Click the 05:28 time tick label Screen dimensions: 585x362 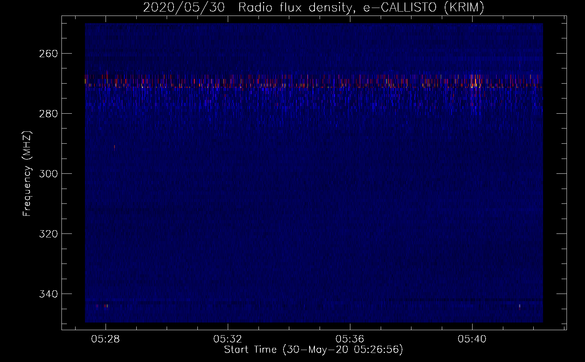106,339
